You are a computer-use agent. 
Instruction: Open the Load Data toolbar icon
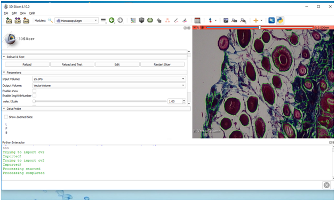click(x=9, y=20)
